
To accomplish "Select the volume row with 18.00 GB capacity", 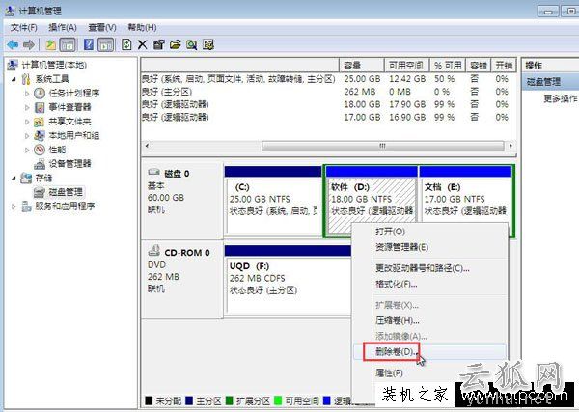I will [x=328, y=104].
